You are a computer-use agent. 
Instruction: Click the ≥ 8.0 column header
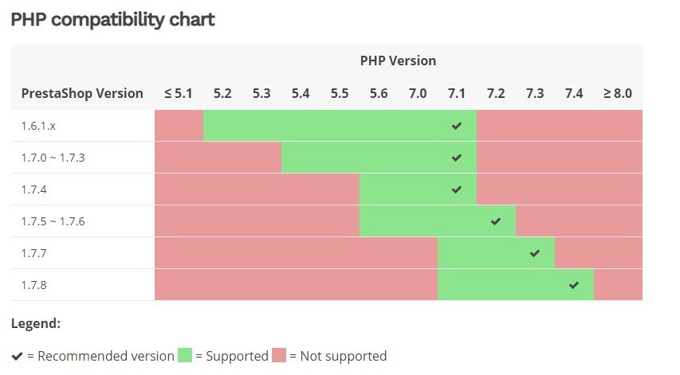pos(618,93)
